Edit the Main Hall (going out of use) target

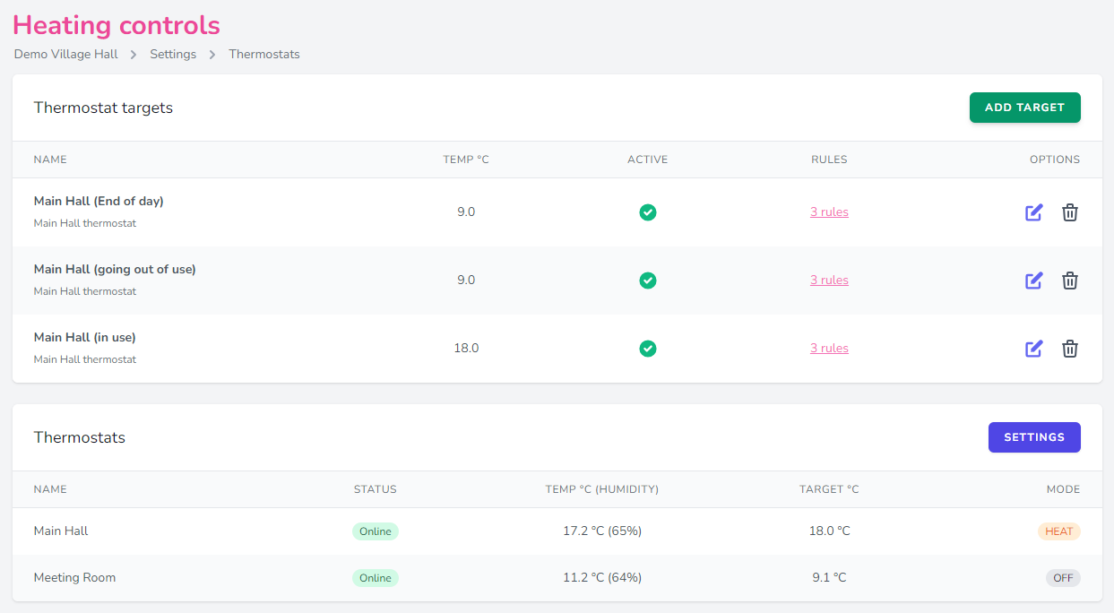click(x=1033, y=281)
